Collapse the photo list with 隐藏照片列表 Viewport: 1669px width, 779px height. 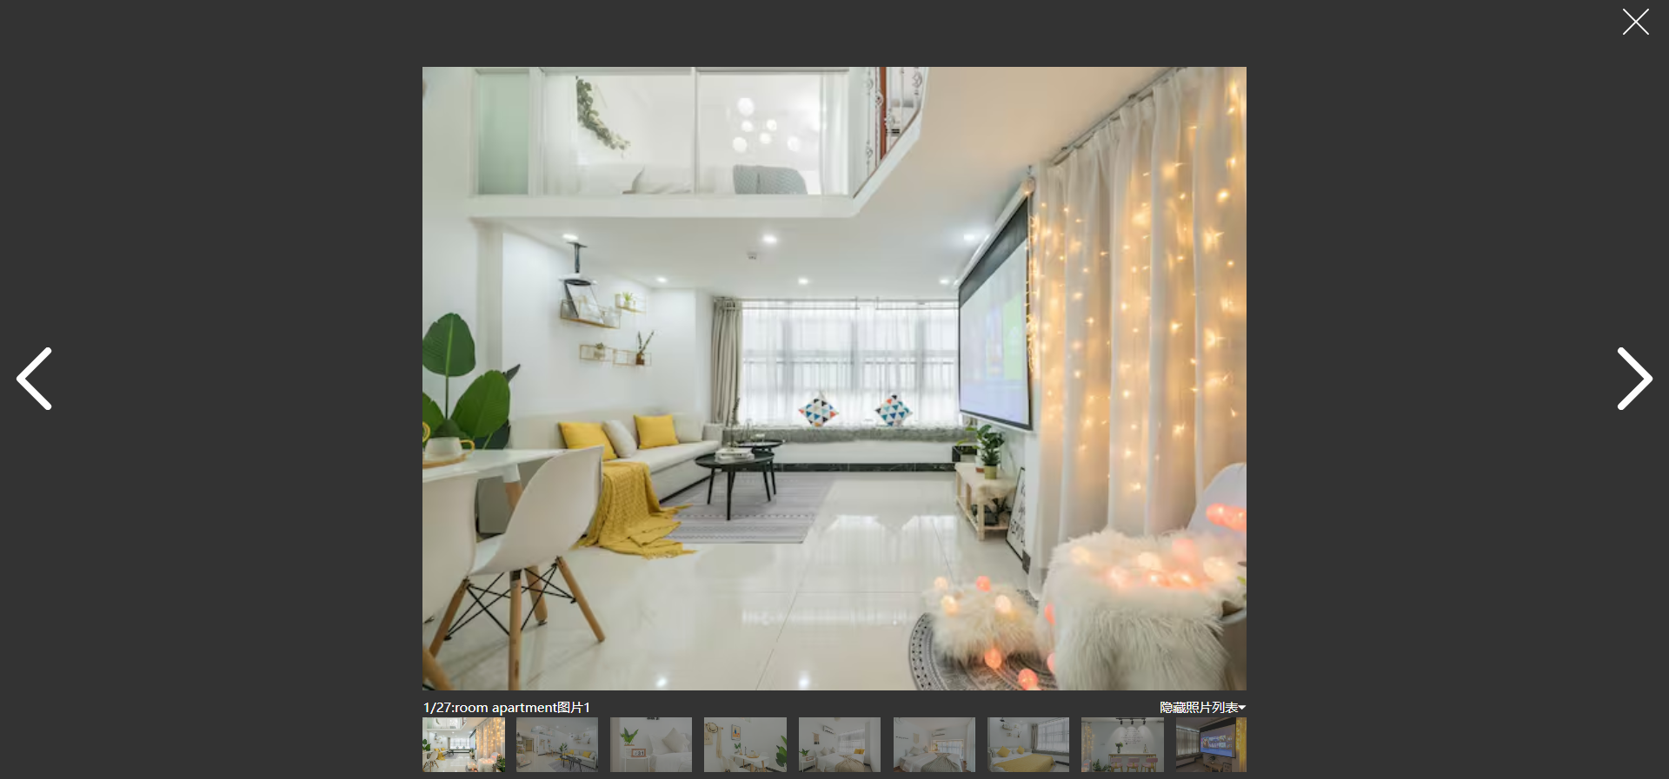point(1198,708)
